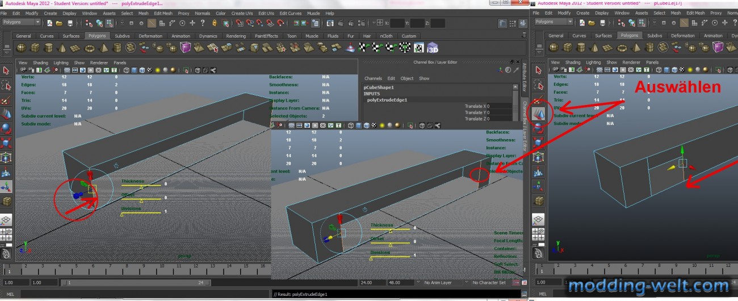Open Show menu in Channel Box
This screenshot has width=738, height=301.
pyautogui.click(x=424, y=78)
